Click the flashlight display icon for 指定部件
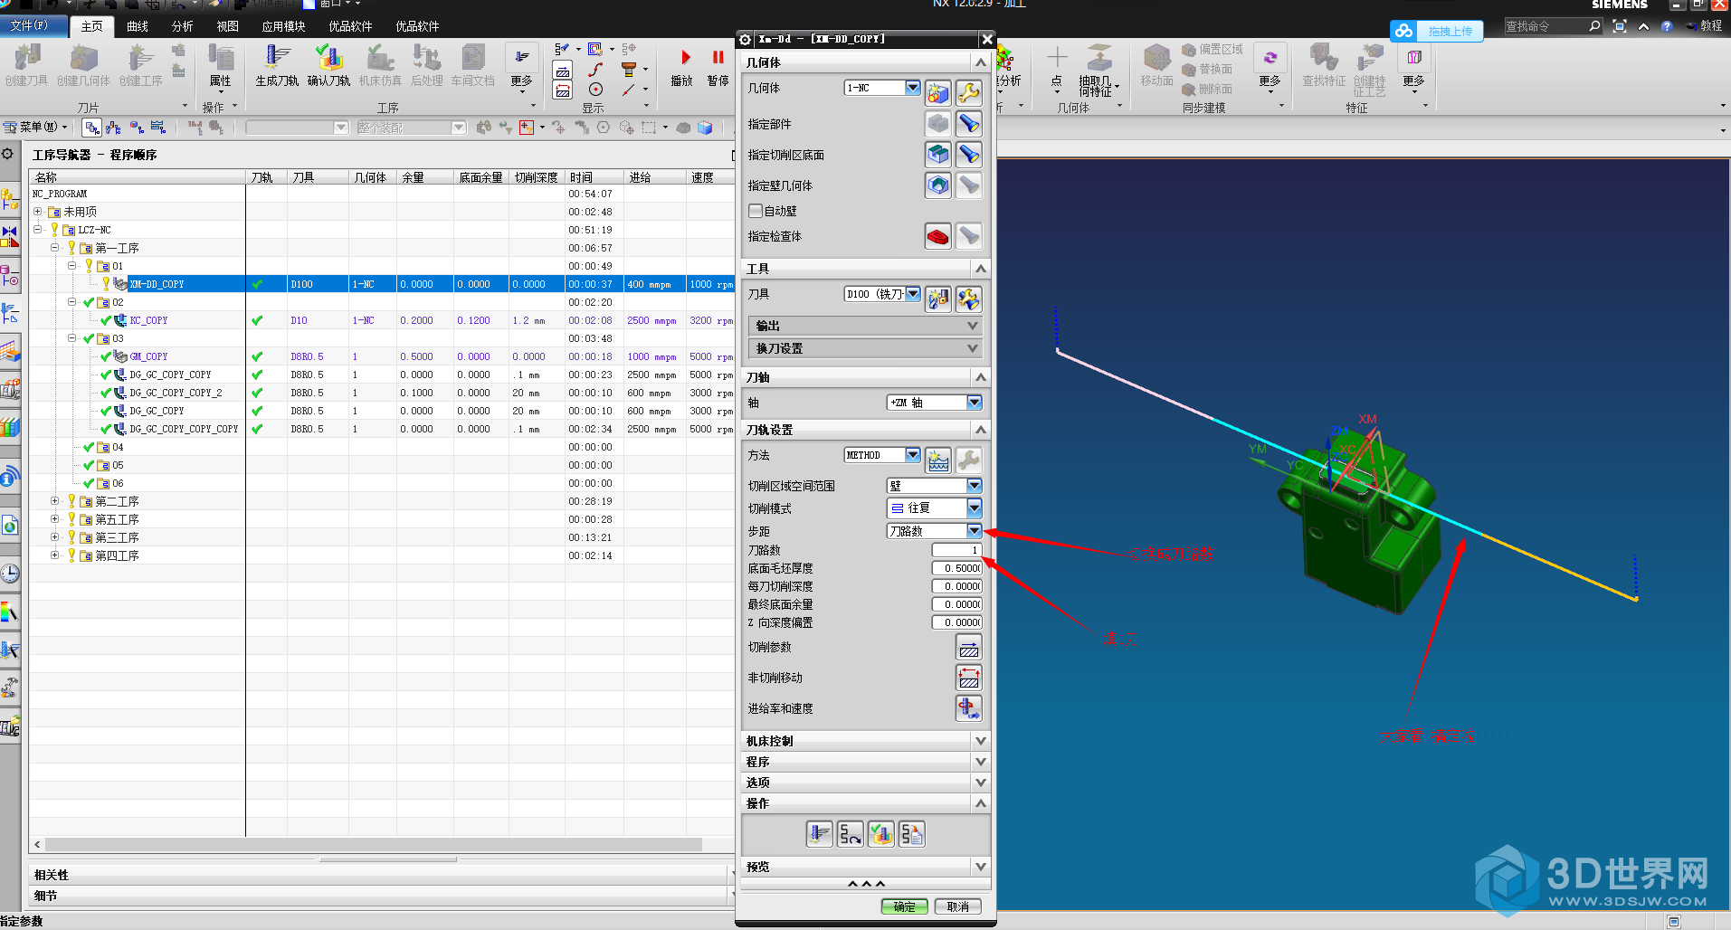The image size is (1731, 930). tap(969, 124)
